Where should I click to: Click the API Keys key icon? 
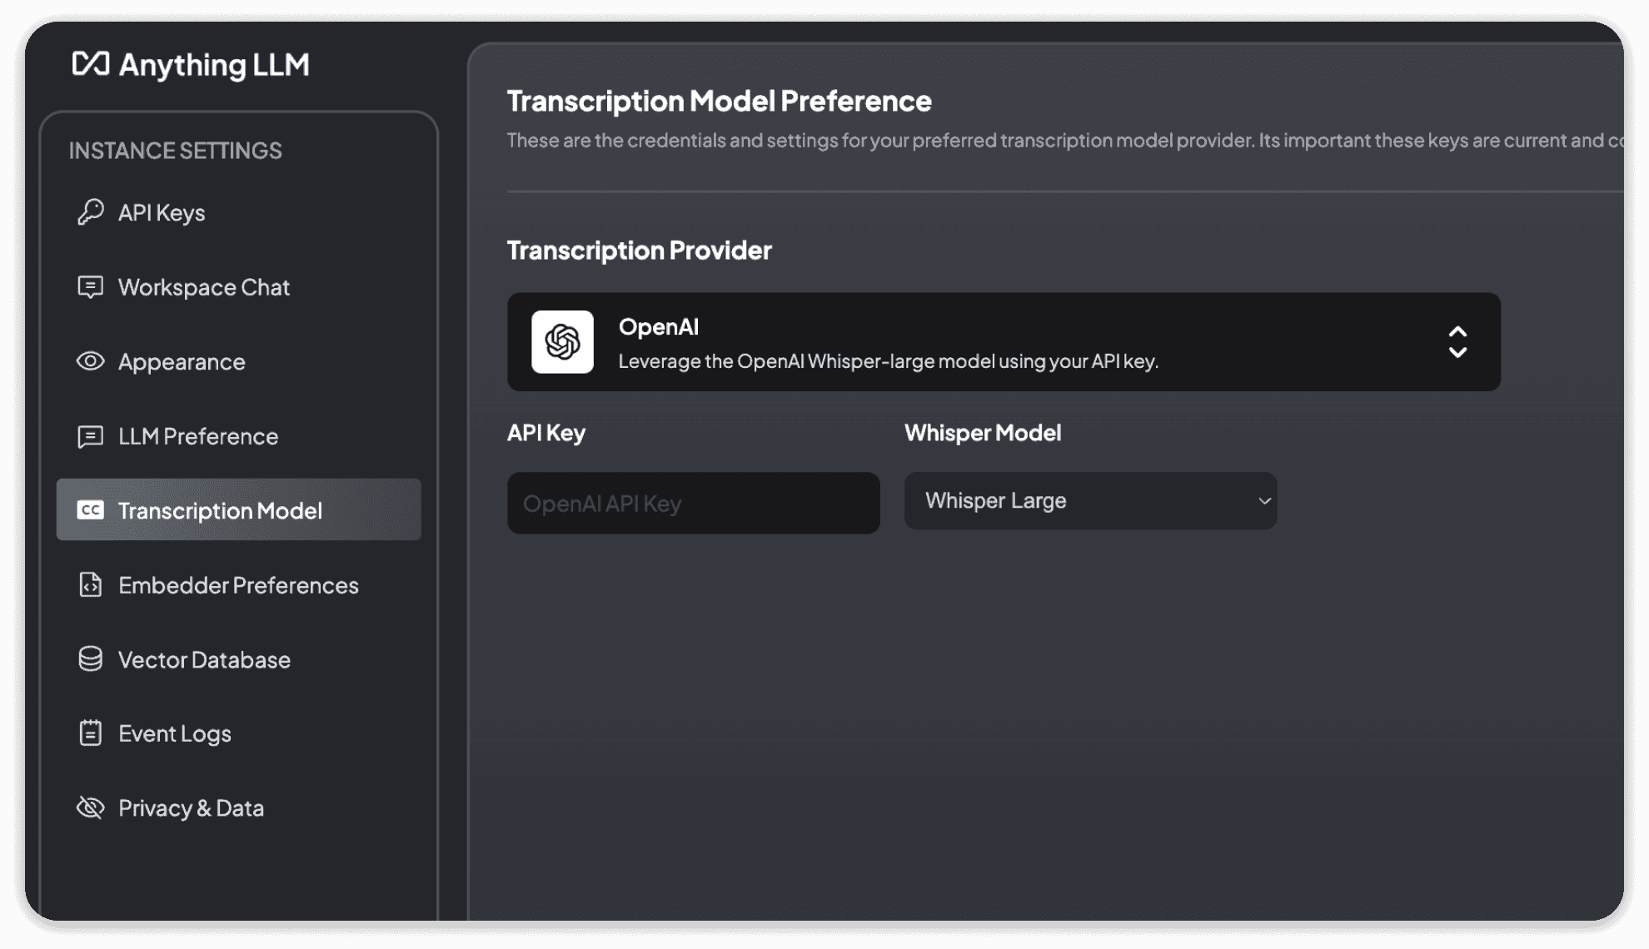91,212
